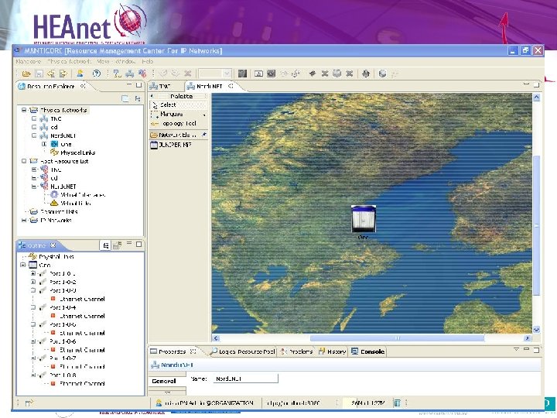Switch to the TNC editor tab
Viewport: 557px width, 418px height.
coord(165,86)
